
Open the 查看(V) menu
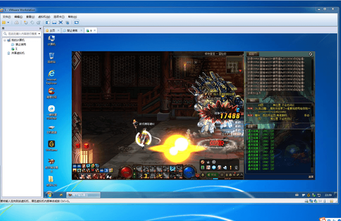coord(30,17)
